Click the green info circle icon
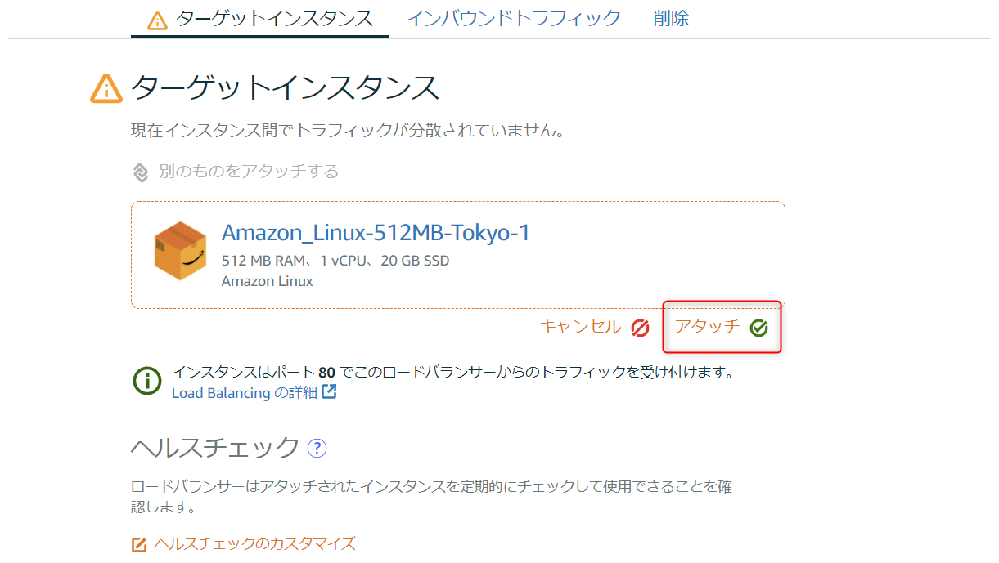This screenshot has height=563, width=999. point(147,381)
